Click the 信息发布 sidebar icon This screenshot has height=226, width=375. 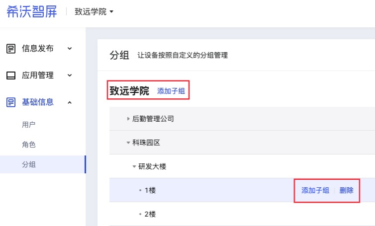(11, 49)
